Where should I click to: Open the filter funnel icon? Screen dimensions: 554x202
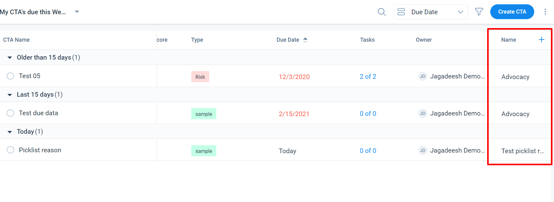479,12
